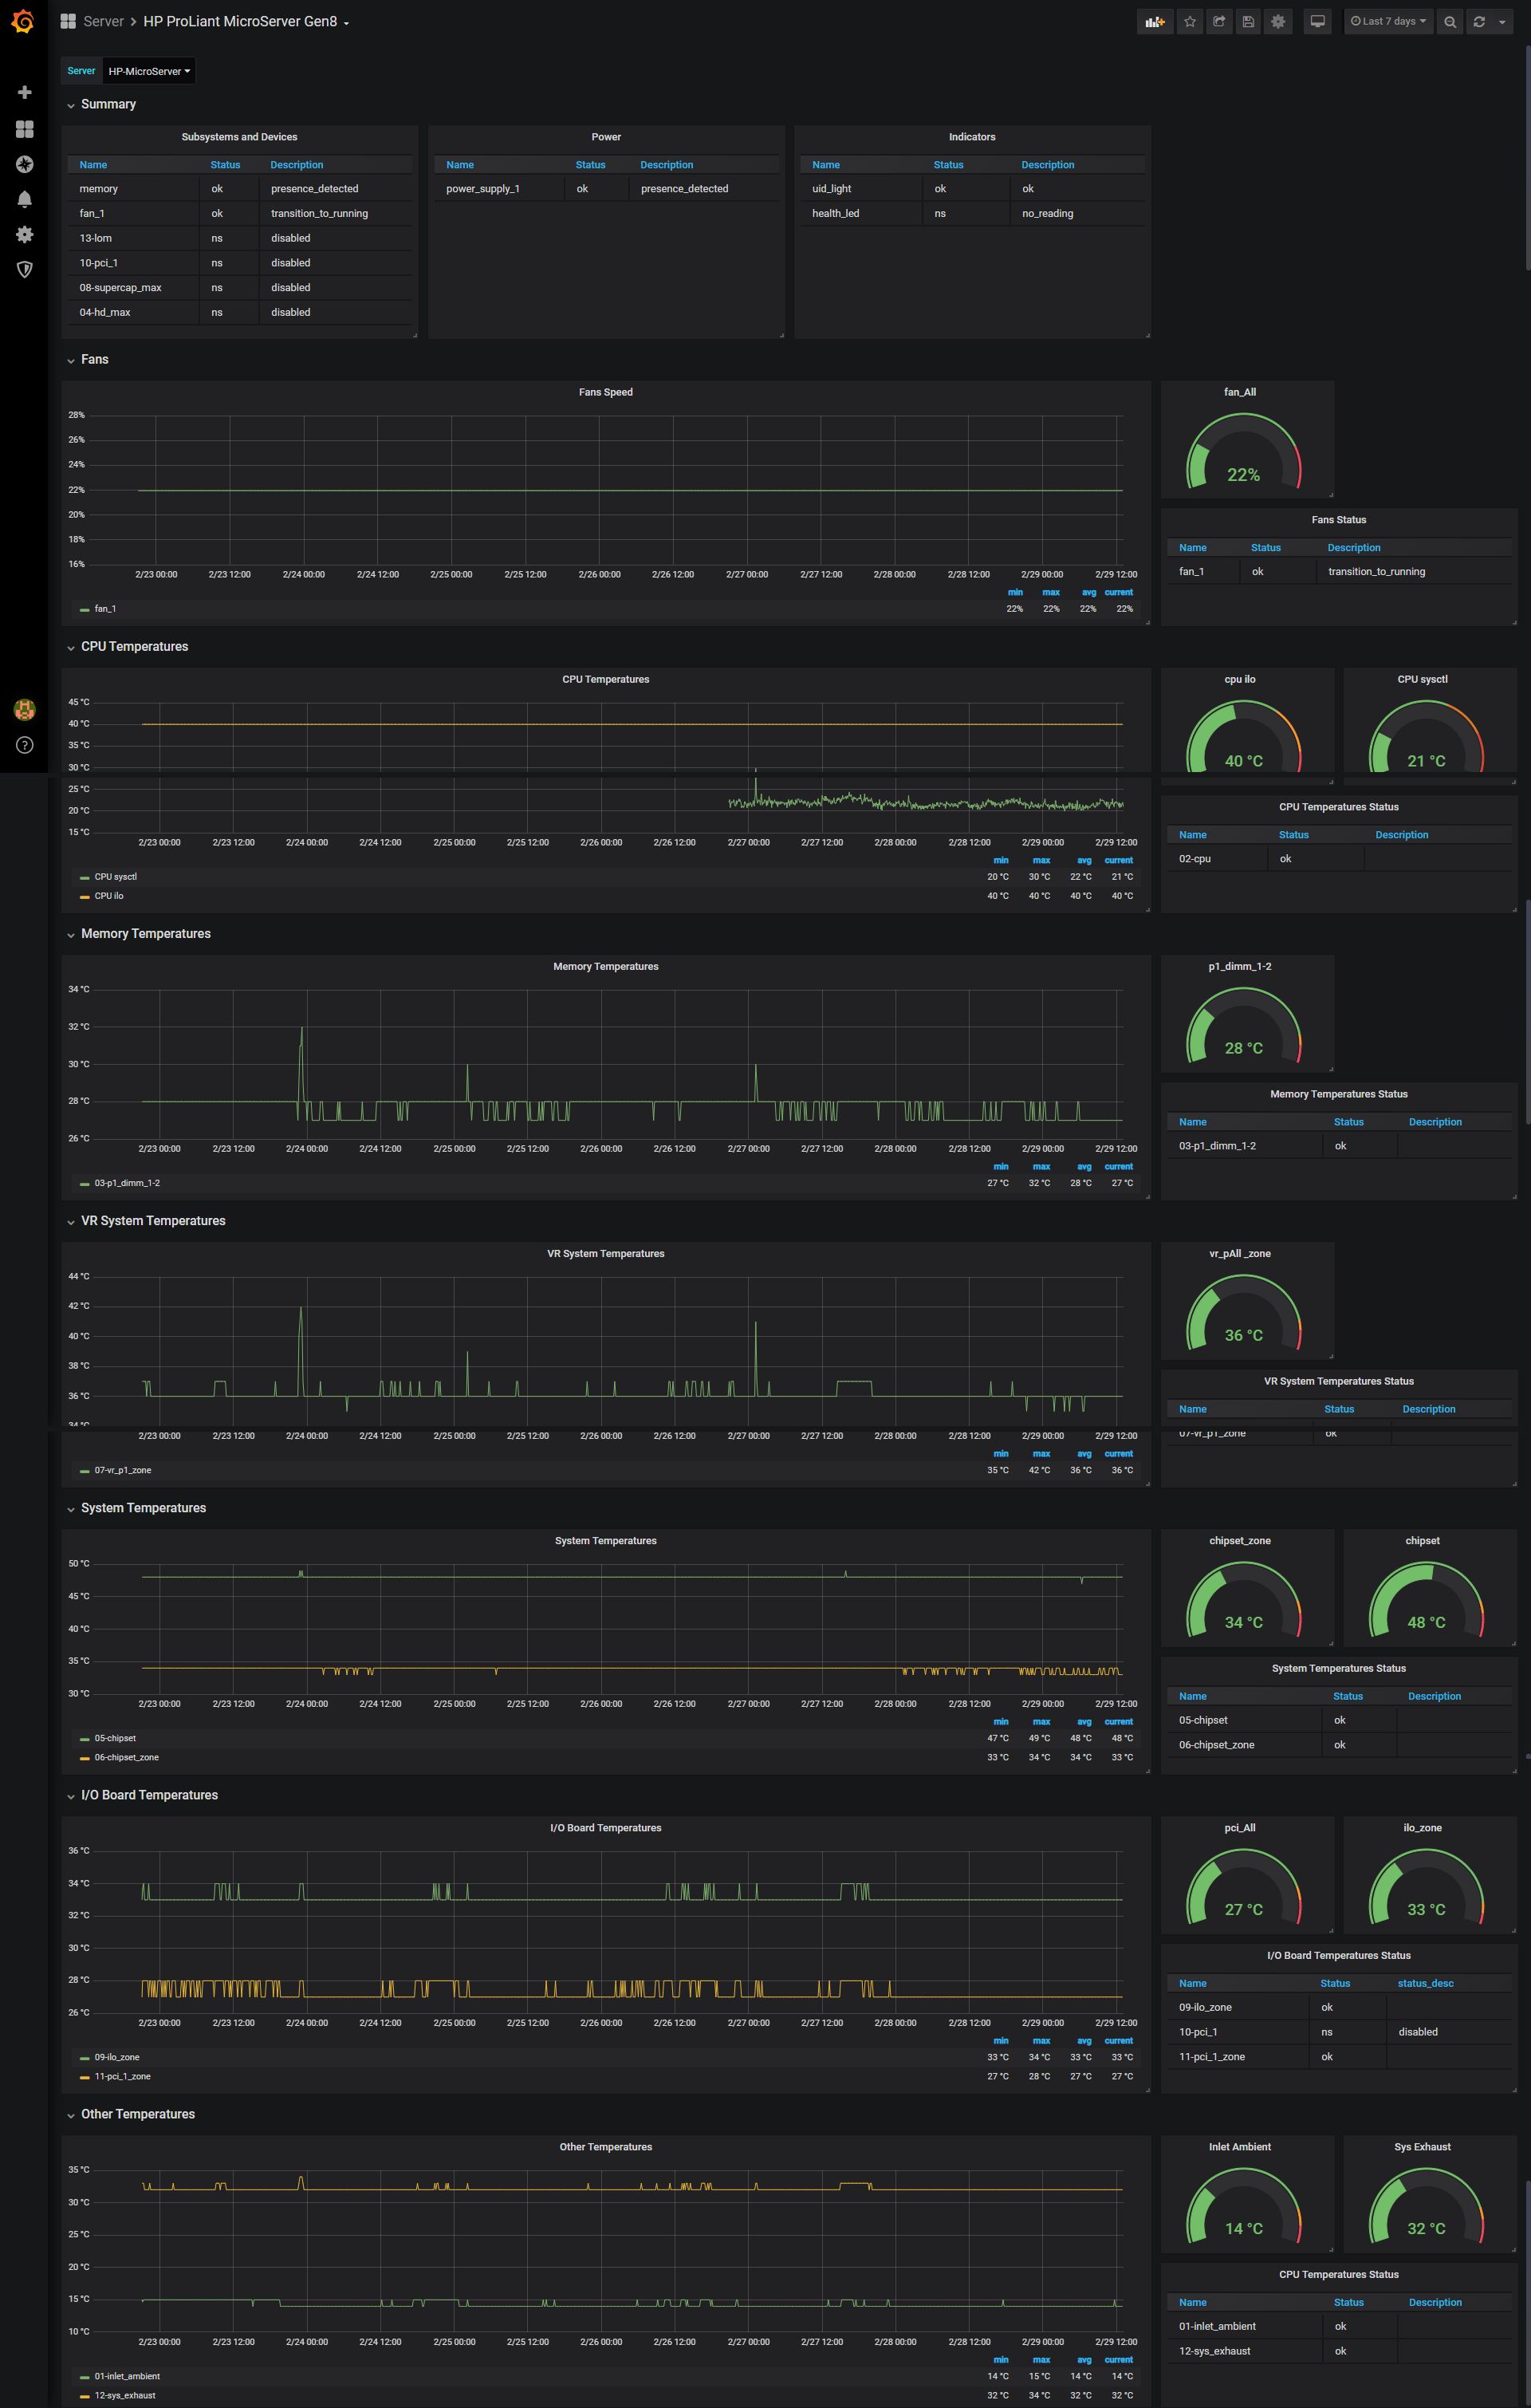1531x2408 pixels.
Task: Open the HP-MicroServer server variable dropdown
Action: pos(149,71)
